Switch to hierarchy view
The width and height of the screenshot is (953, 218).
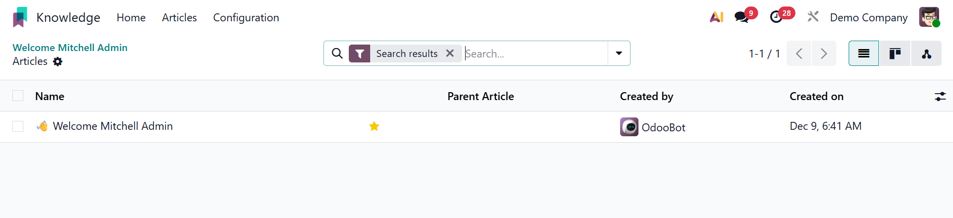pyautogui.click(x=926, y=54)
